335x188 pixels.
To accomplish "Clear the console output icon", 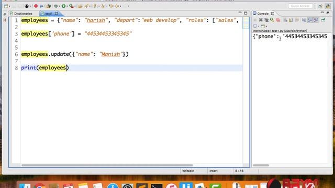I will pyautogui.click(x=285, y=20).
